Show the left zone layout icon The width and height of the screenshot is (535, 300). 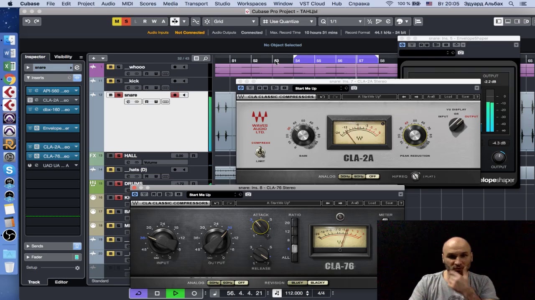499,21
